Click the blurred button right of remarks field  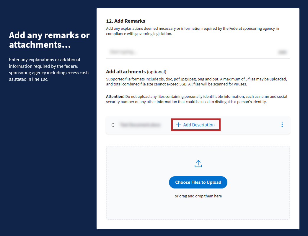pos(282,52)
